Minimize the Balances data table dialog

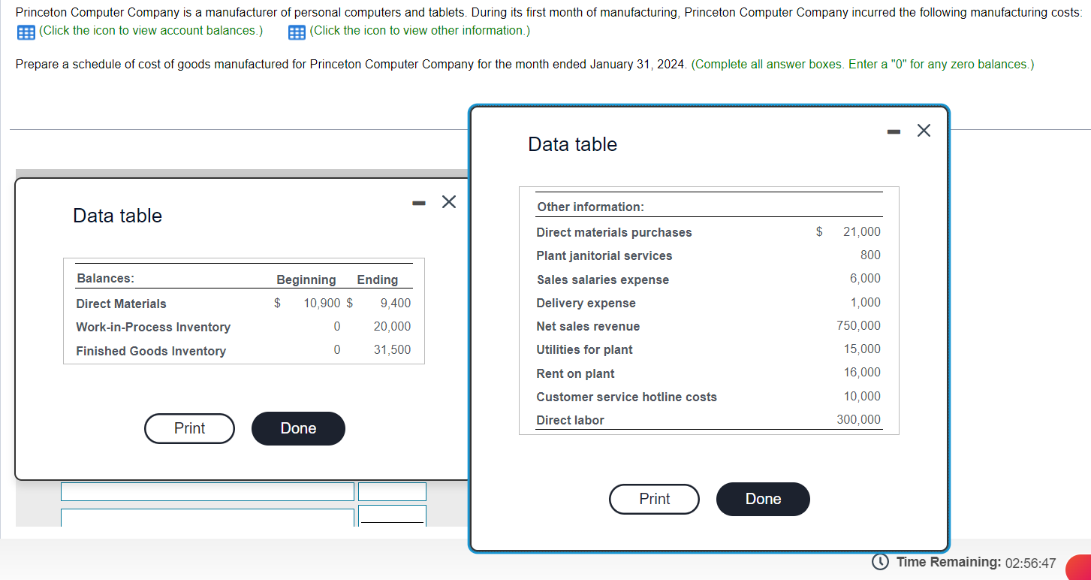click(x=419, y=202)
